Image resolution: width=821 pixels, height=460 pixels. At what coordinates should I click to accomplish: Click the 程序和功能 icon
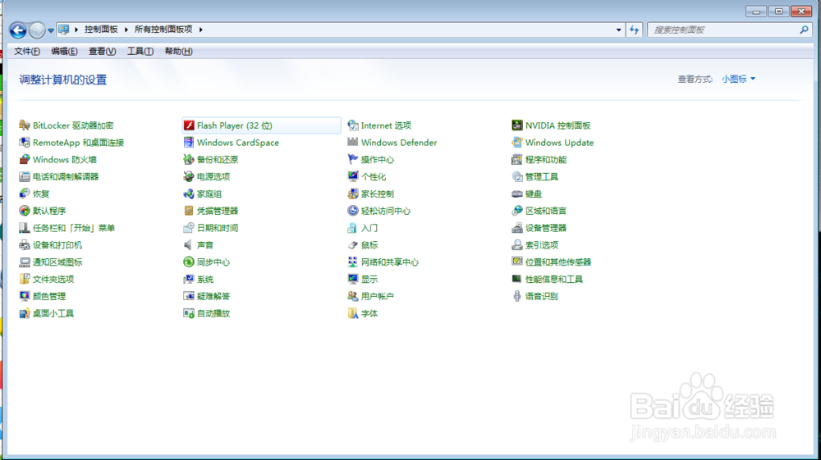(516, 159)
